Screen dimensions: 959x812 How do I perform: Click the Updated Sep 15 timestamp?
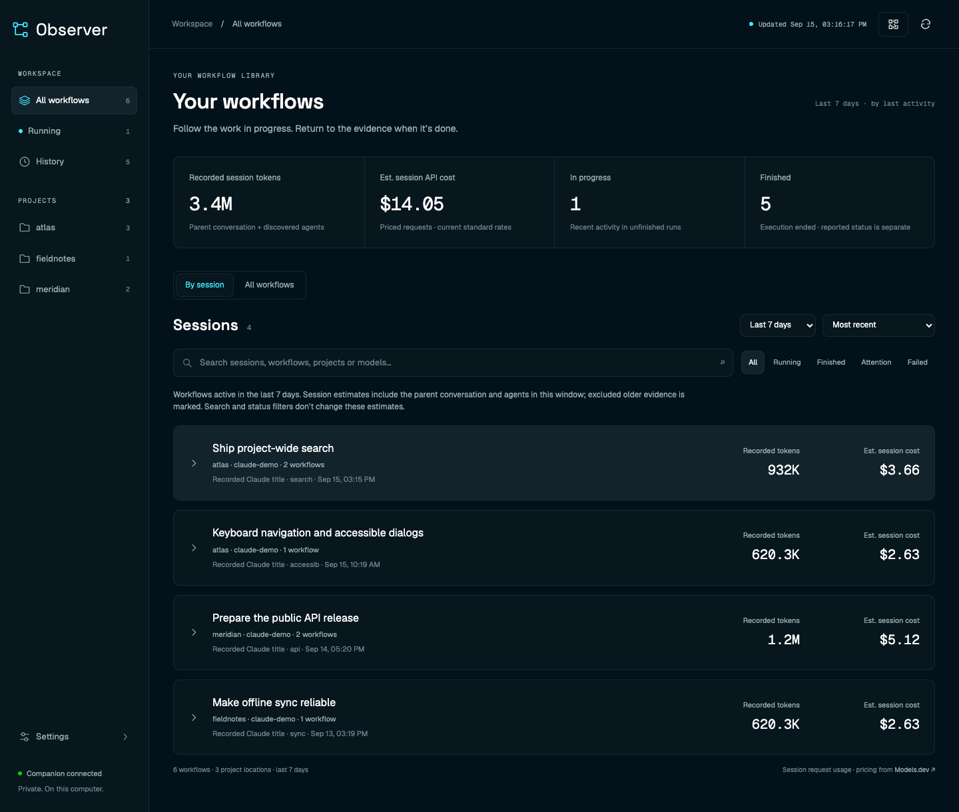point(812,25)
